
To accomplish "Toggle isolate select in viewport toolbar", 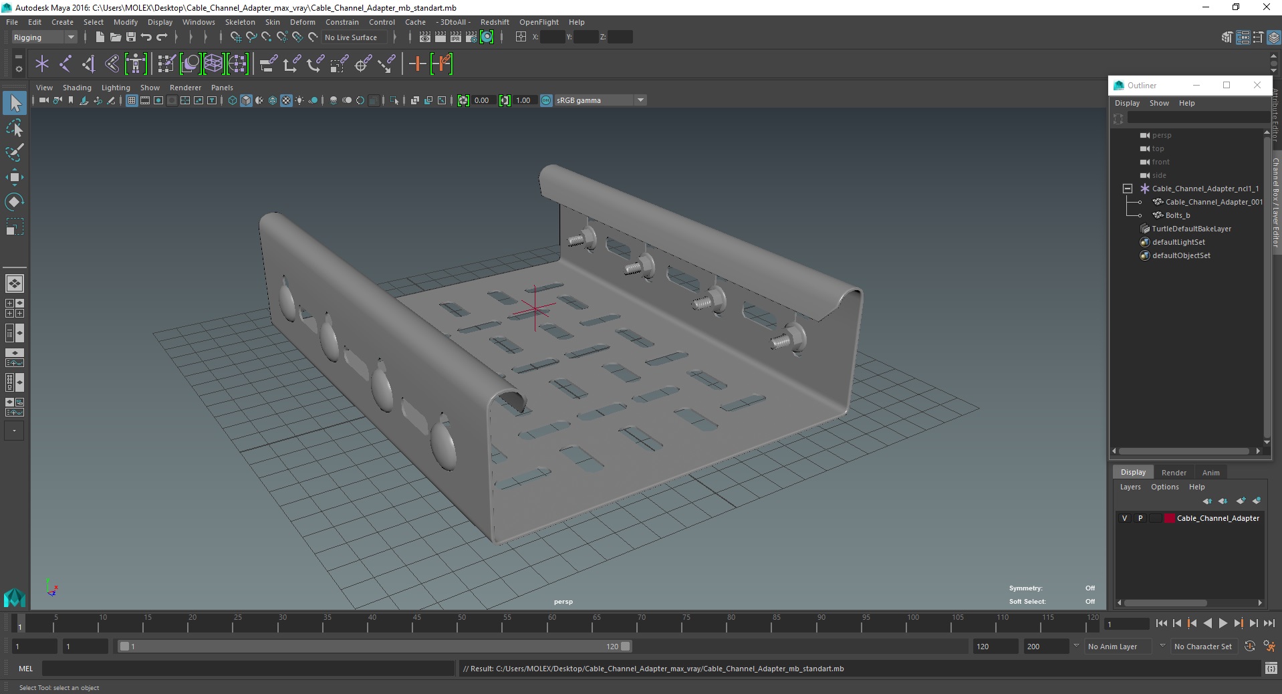I will pos(394,100).
